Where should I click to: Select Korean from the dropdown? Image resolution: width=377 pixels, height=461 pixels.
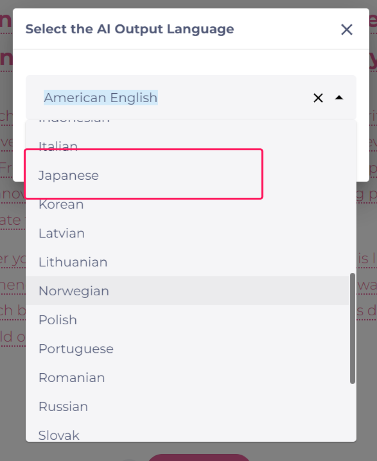pos(61,204)
